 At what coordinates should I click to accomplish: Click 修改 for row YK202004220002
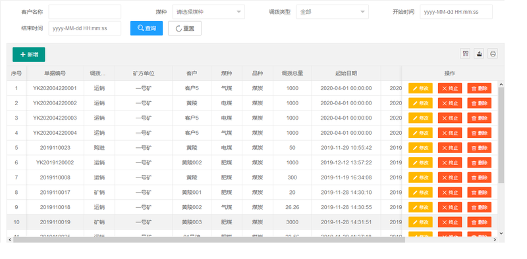pos(420,103)
